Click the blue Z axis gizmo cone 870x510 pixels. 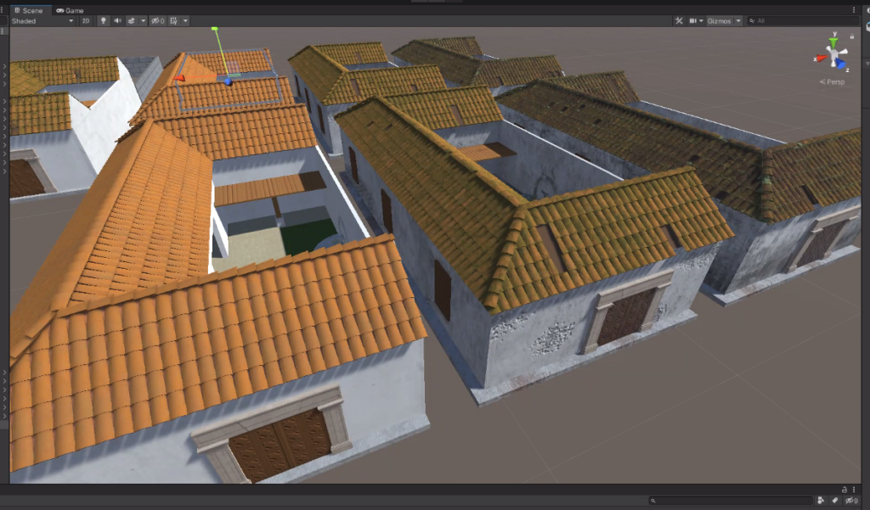tap(841, 64)
